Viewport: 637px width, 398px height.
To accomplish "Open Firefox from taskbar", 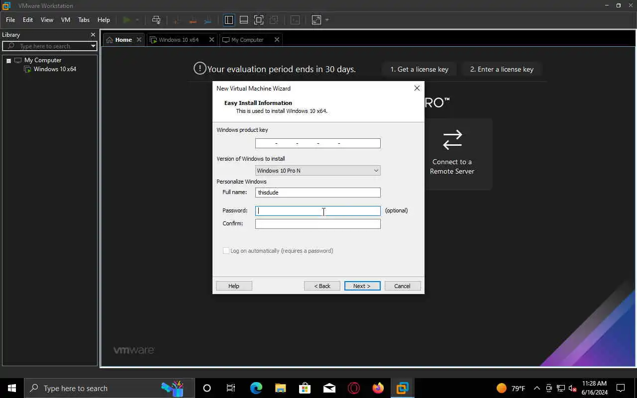I will click(378, 388).
